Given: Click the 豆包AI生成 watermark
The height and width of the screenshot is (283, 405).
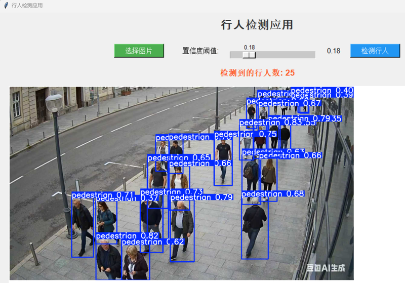Looking at the screenshot, I should pyautogui.click(x=326, y=268).
